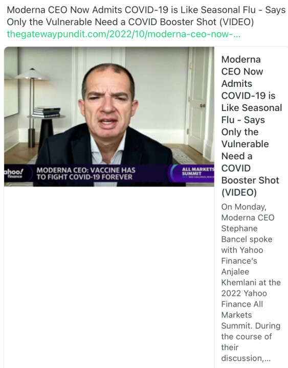Image resolution: width=288 pixels, height=368 pixels.
Task: Click the card description starting 'On Monday, Moderna CEO'
Action: (x=251, y=282)
